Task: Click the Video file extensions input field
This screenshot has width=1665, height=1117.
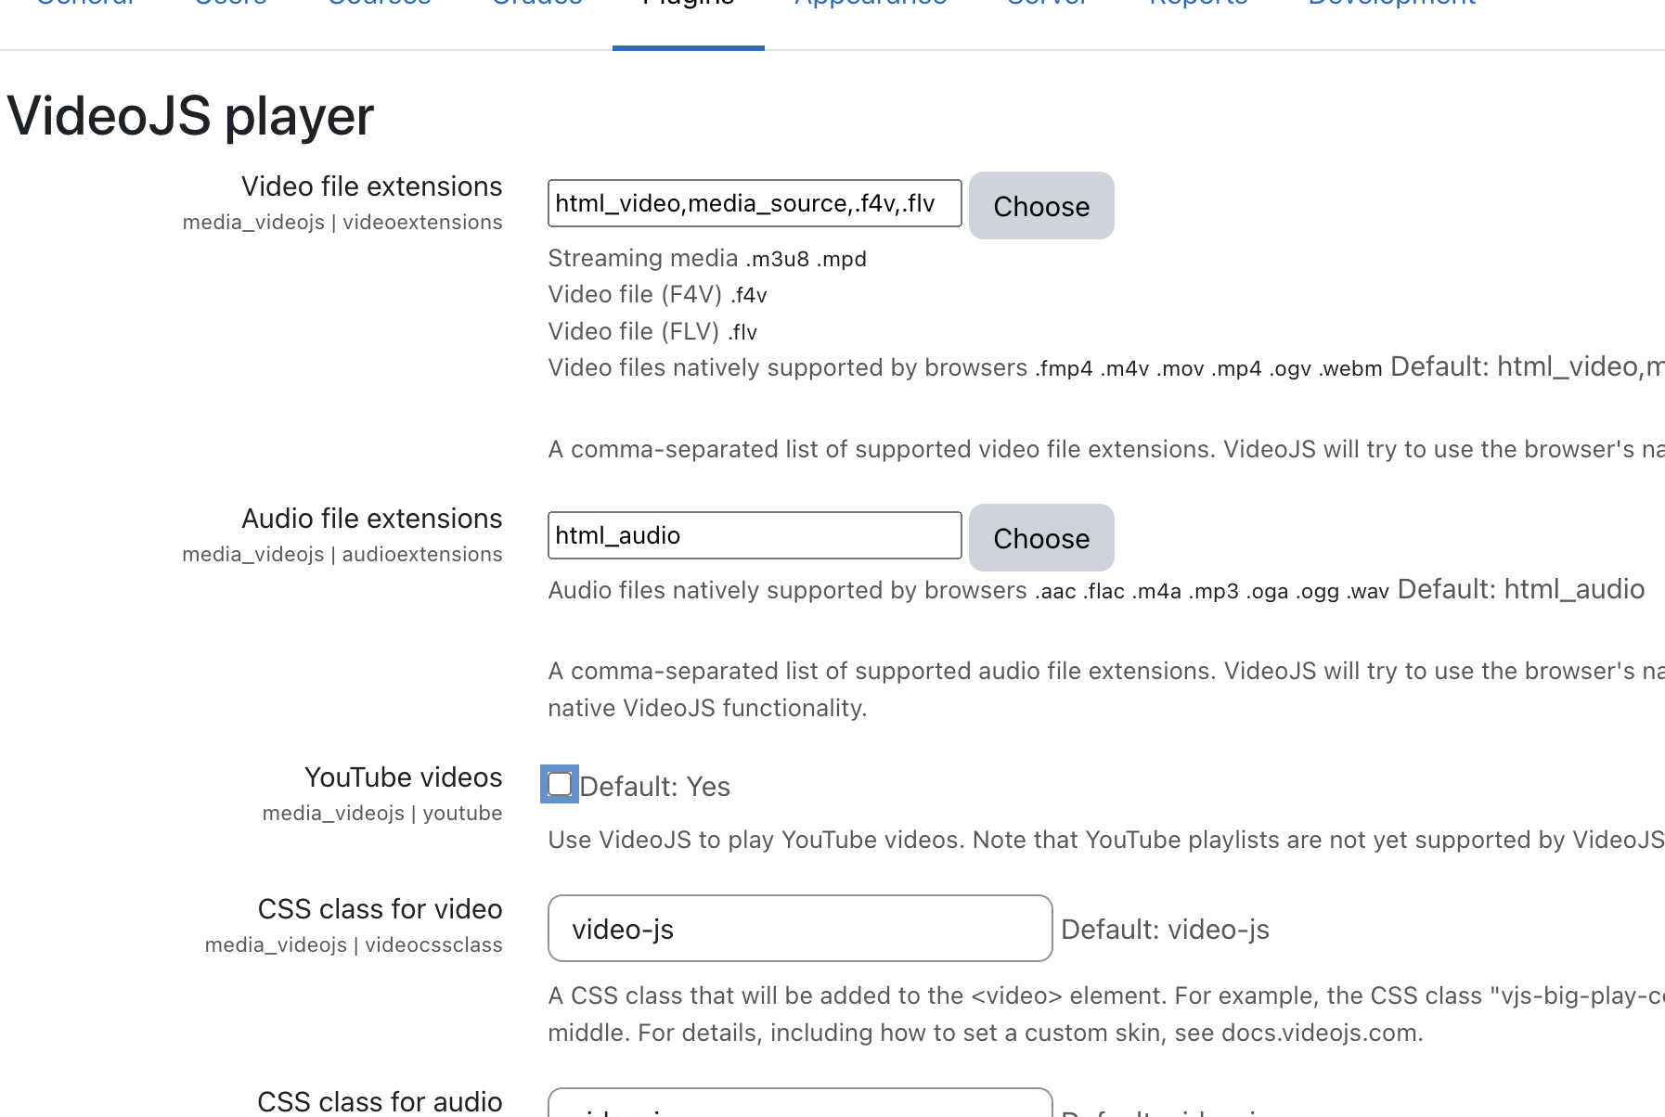Action: (755, 203)
